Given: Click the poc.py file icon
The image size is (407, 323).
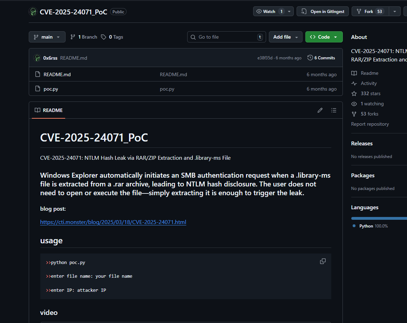Looking at the screenshot, I should tap(38, 89).
